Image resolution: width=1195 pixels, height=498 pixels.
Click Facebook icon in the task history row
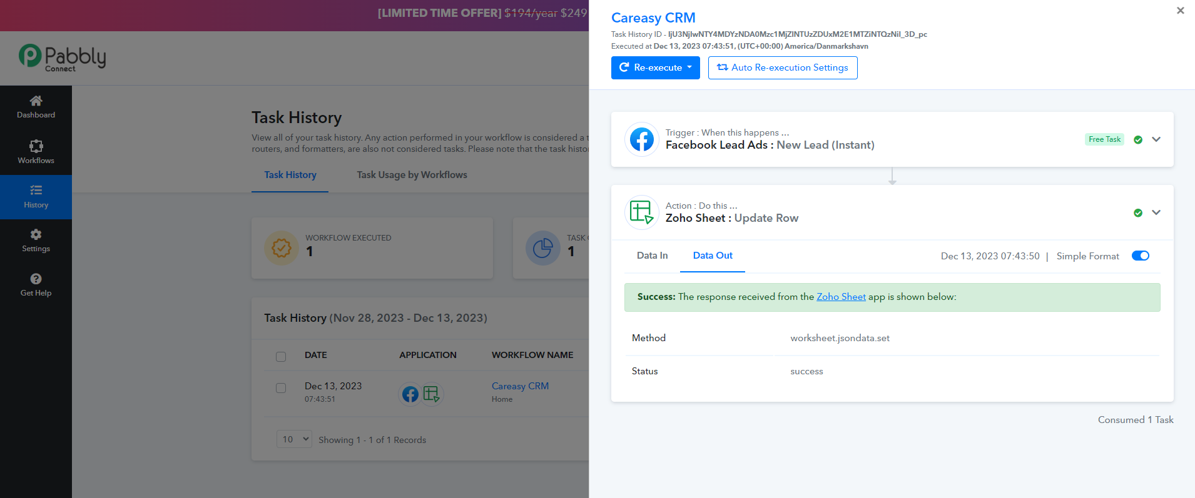410,394
